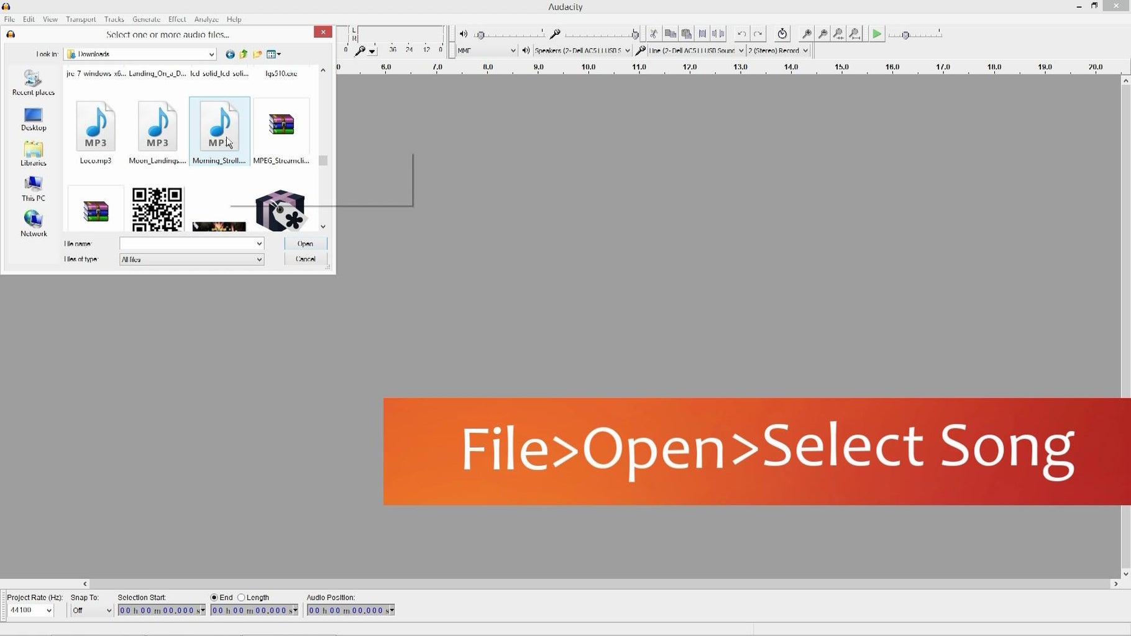Close the Select audio files dialog
Viewport: 1131px width, 636px height.
tap(323, 32)
